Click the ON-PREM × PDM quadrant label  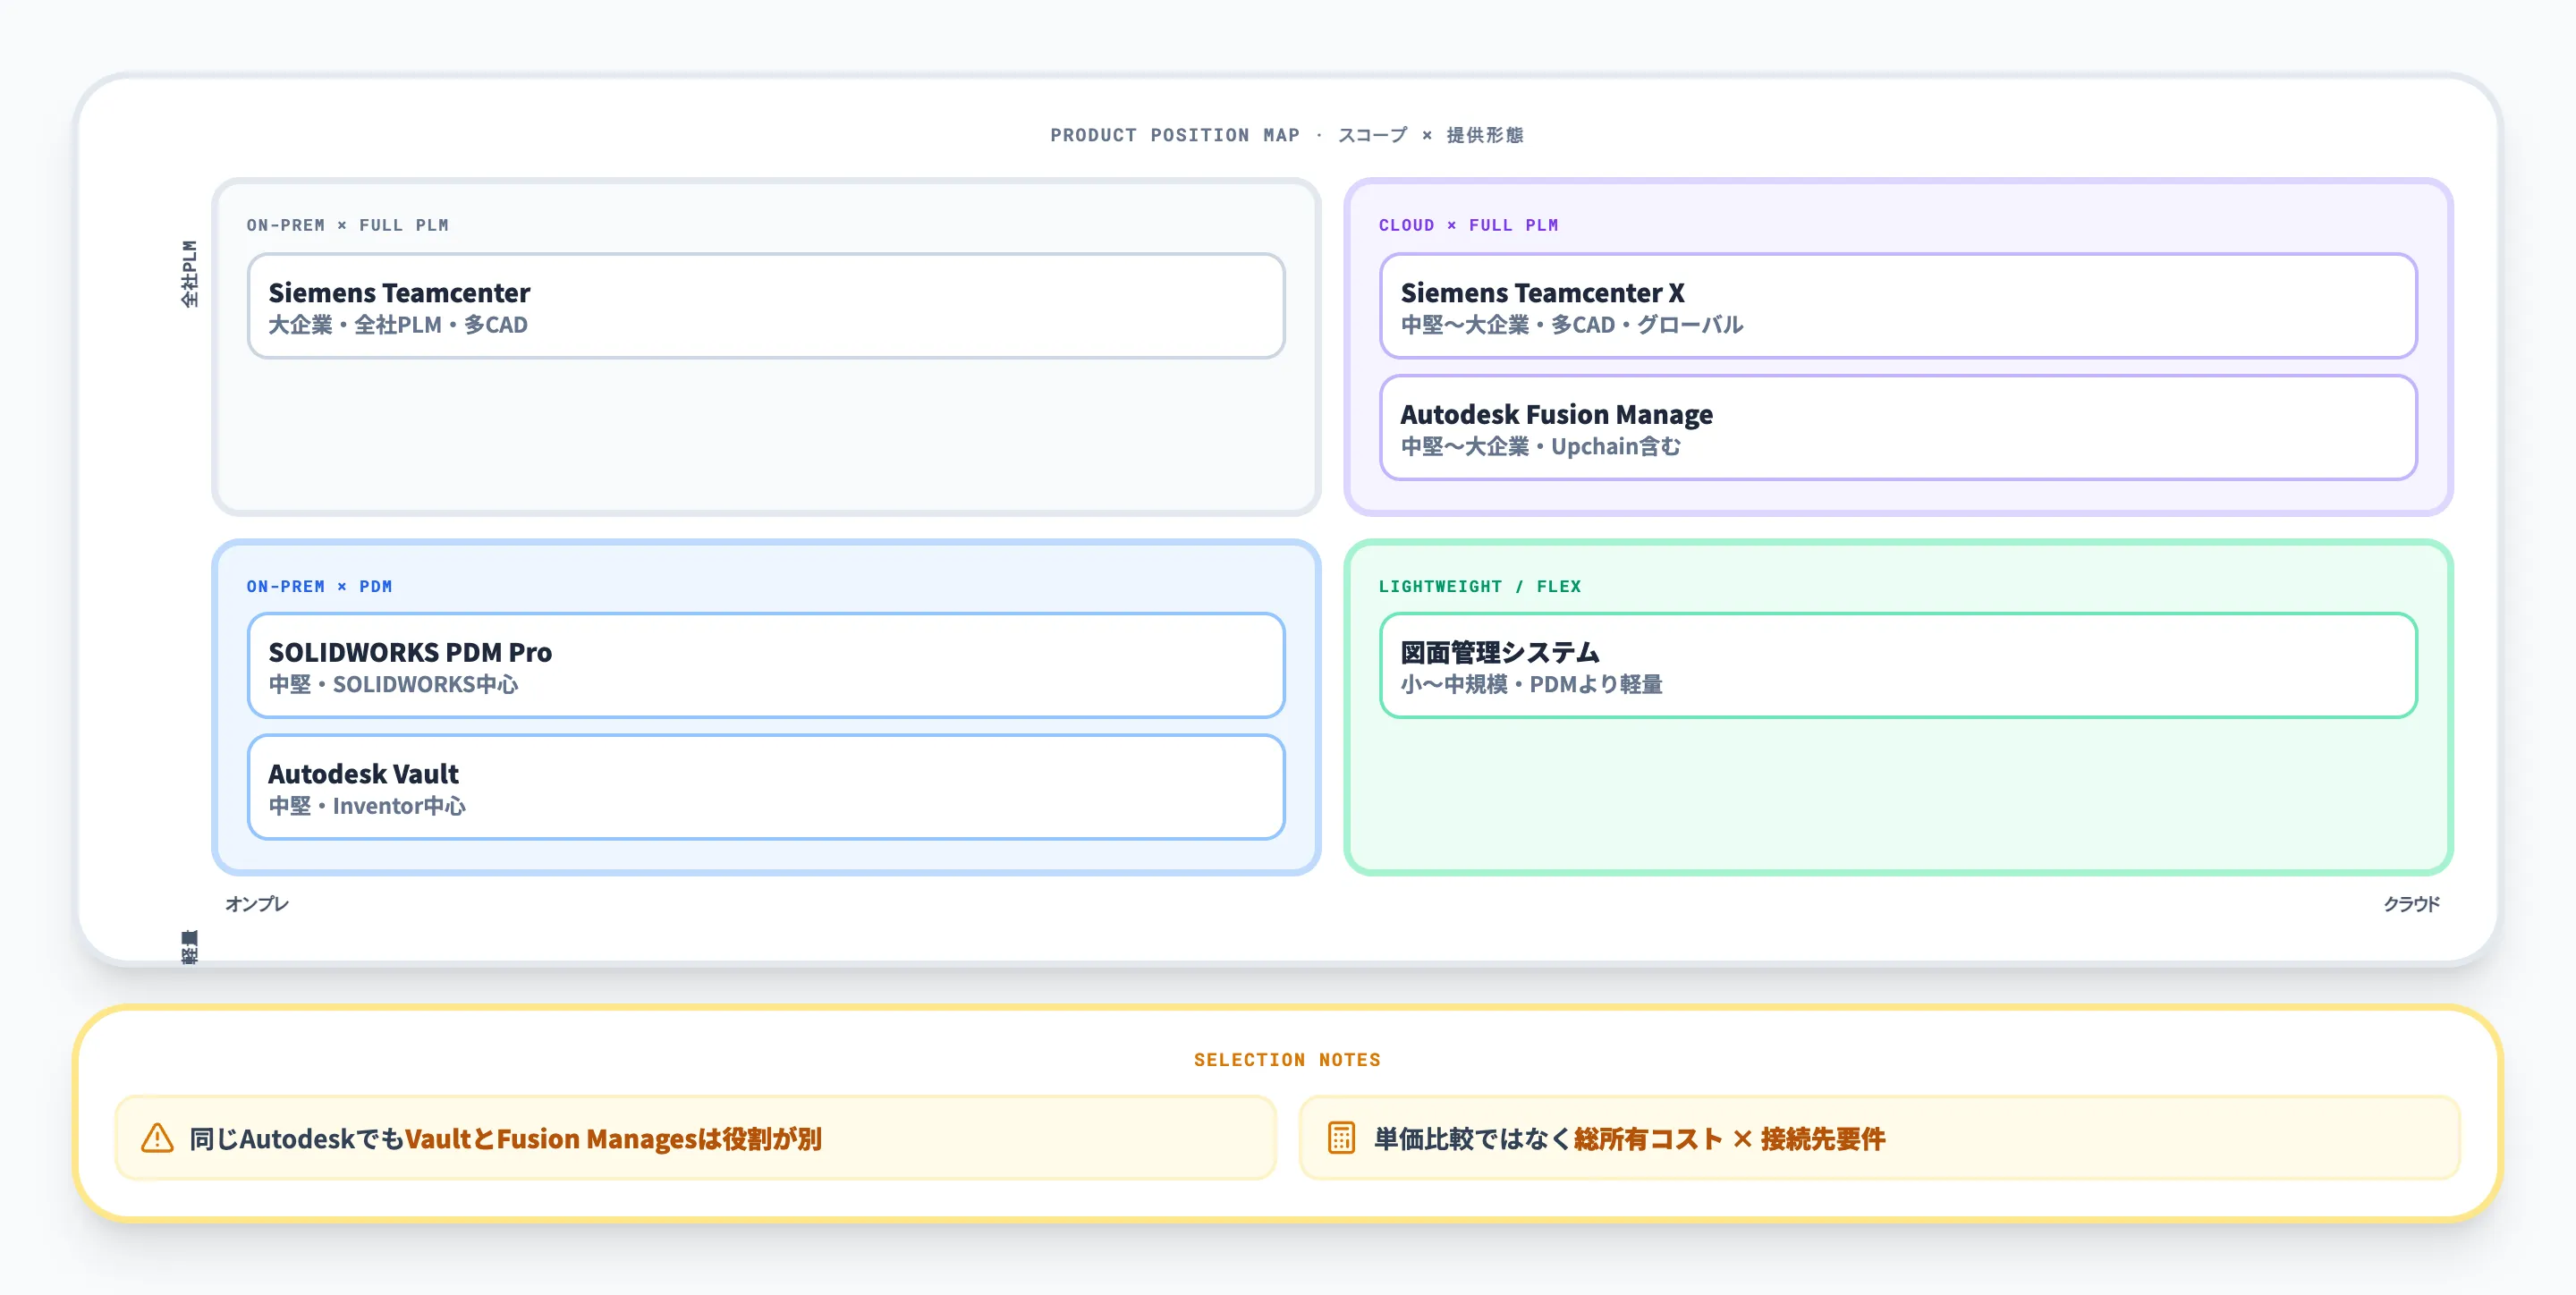click(319, 587)
